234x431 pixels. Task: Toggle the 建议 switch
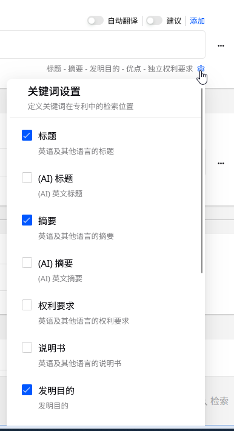coord(154,21)
